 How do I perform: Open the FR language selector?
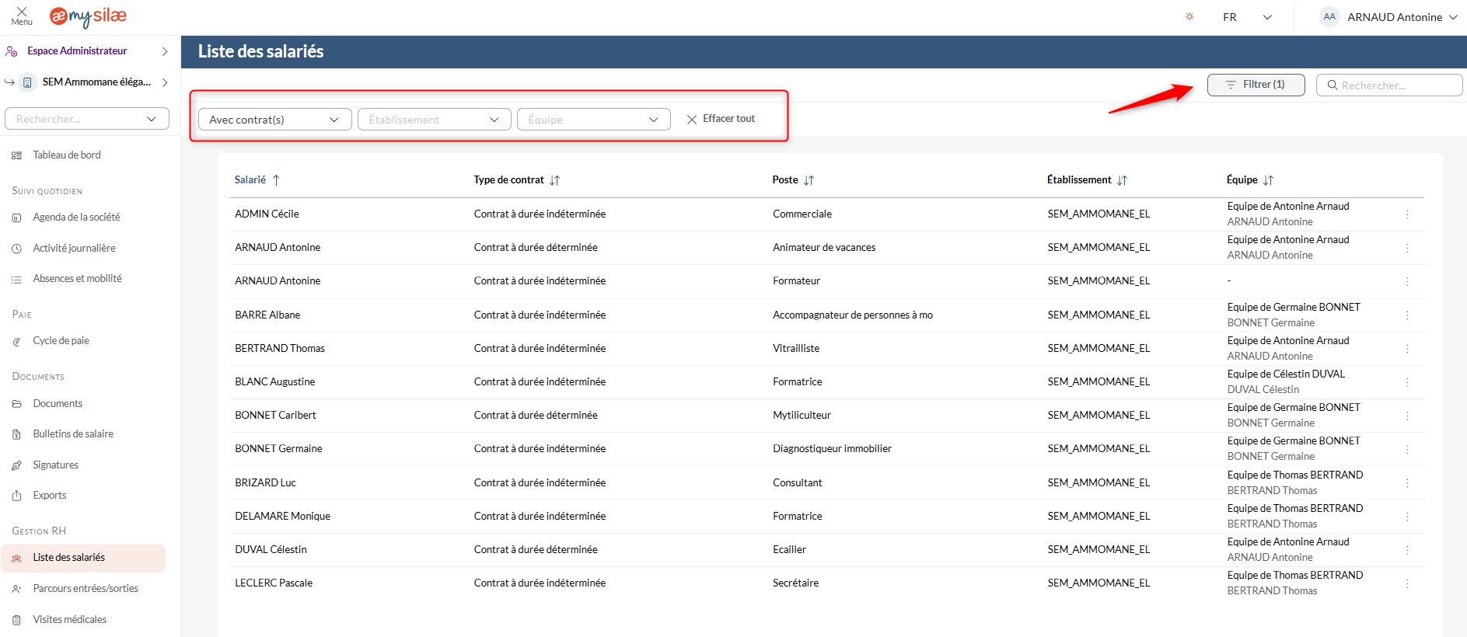(x=1246, y=17)
